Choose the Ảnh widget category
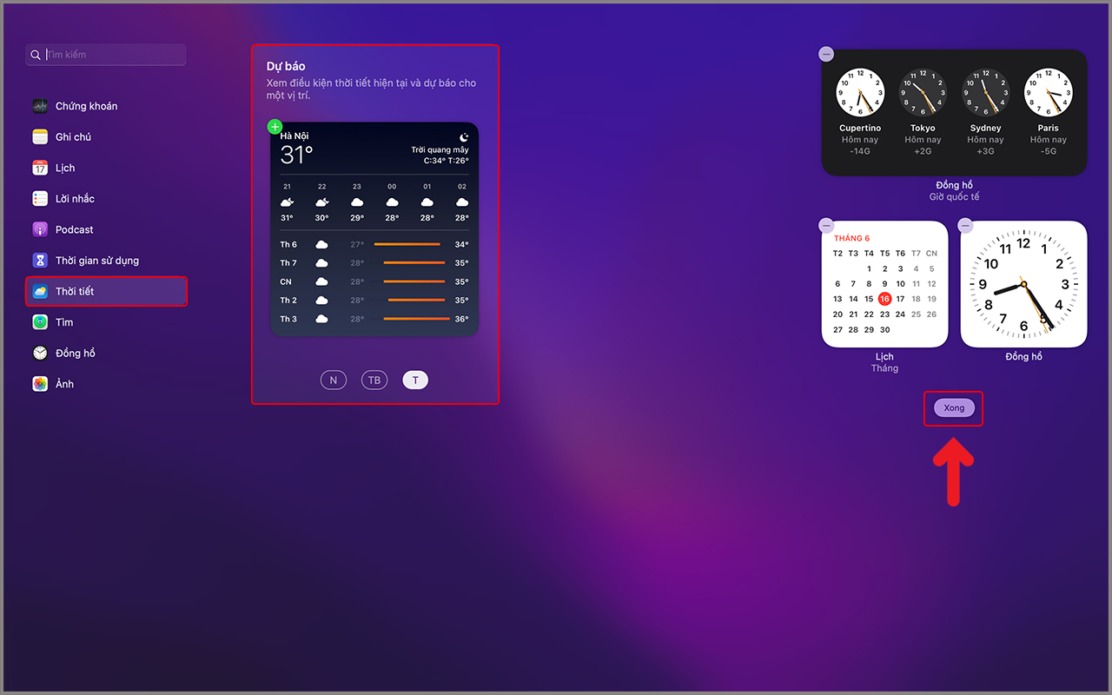 click(107, 384)
